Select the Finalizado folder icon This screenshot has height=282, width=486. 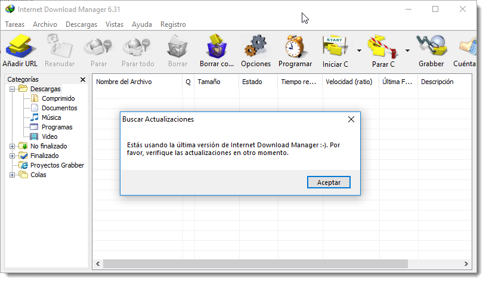click(x=23, y=156)
